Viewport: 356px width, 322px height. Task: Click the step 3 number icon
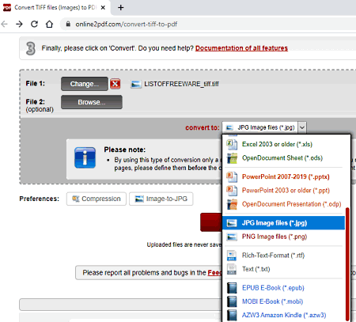click(x=30, y=48)
